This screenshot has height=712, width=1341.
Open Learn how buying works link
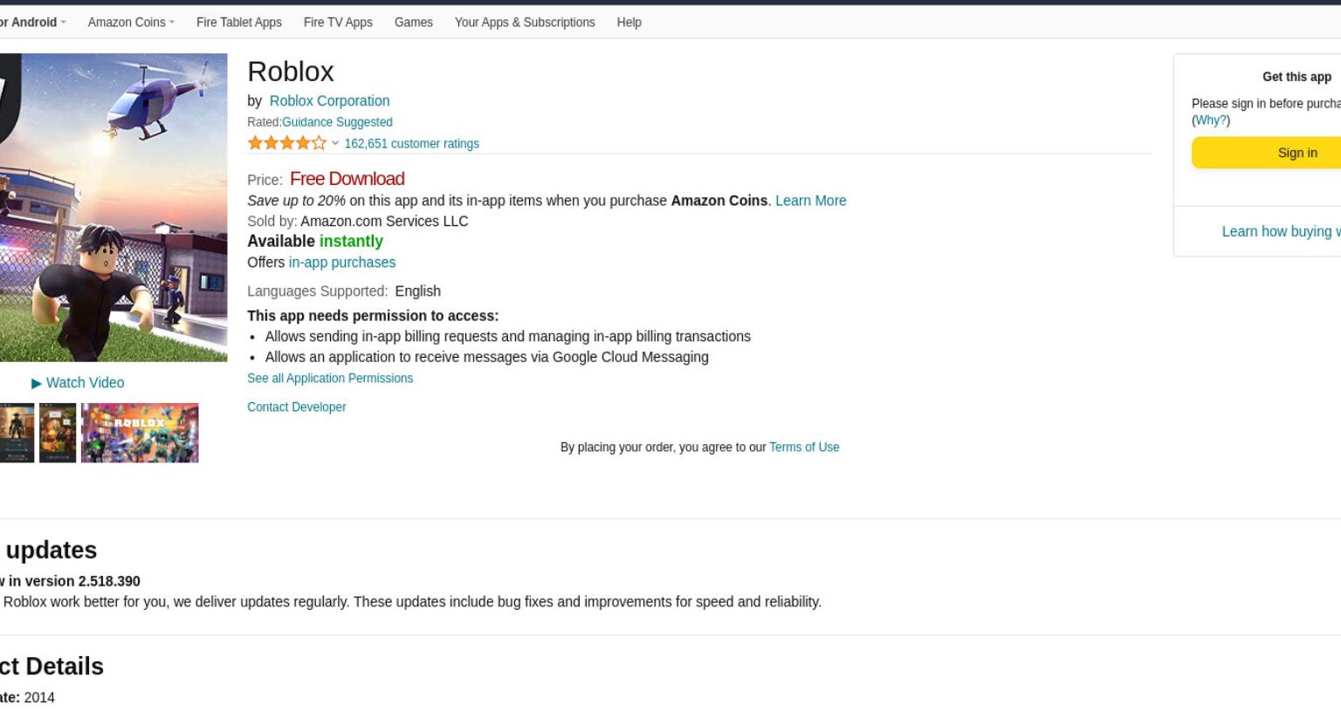(x=1281, y=231)
